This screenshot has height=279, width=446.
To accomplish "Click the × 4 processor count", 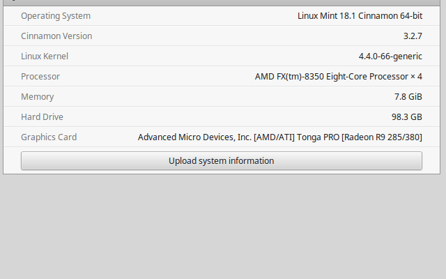I will coord(415,77).
